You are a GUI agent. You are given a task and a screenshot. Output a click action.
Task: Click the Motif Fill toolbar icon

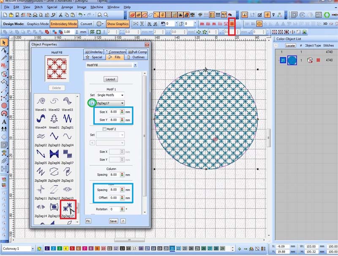(232, 24)
